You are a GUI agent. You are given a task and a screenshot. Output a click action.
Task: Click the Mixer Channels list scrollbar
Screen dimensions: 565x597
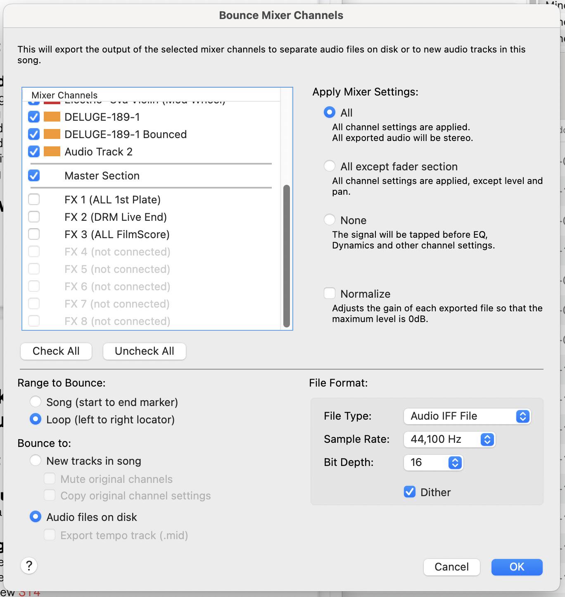(287, 256)
